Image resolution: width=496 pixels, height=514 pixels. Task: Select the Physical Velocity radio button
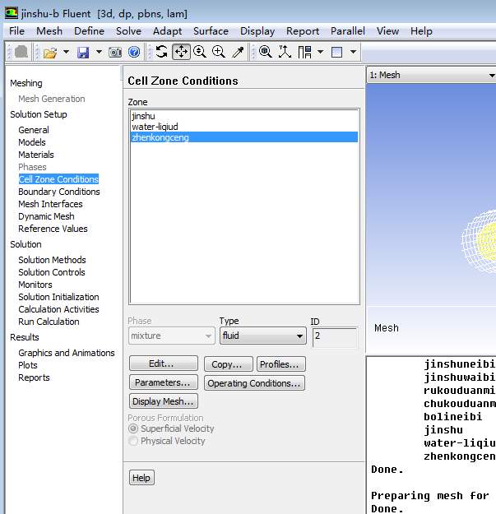coord(133,441)
